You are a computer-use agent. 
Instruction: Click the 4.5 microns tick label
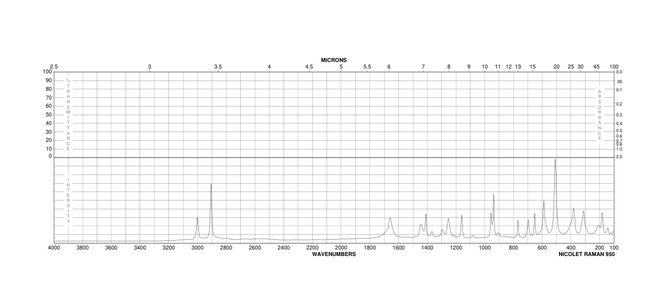[309, 67]
